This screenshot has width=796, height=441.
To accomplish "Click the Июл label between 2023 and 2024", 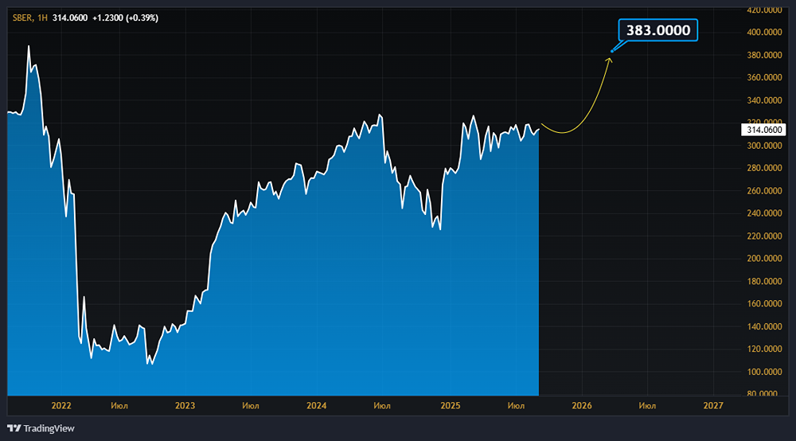I will tap(251, 405).
